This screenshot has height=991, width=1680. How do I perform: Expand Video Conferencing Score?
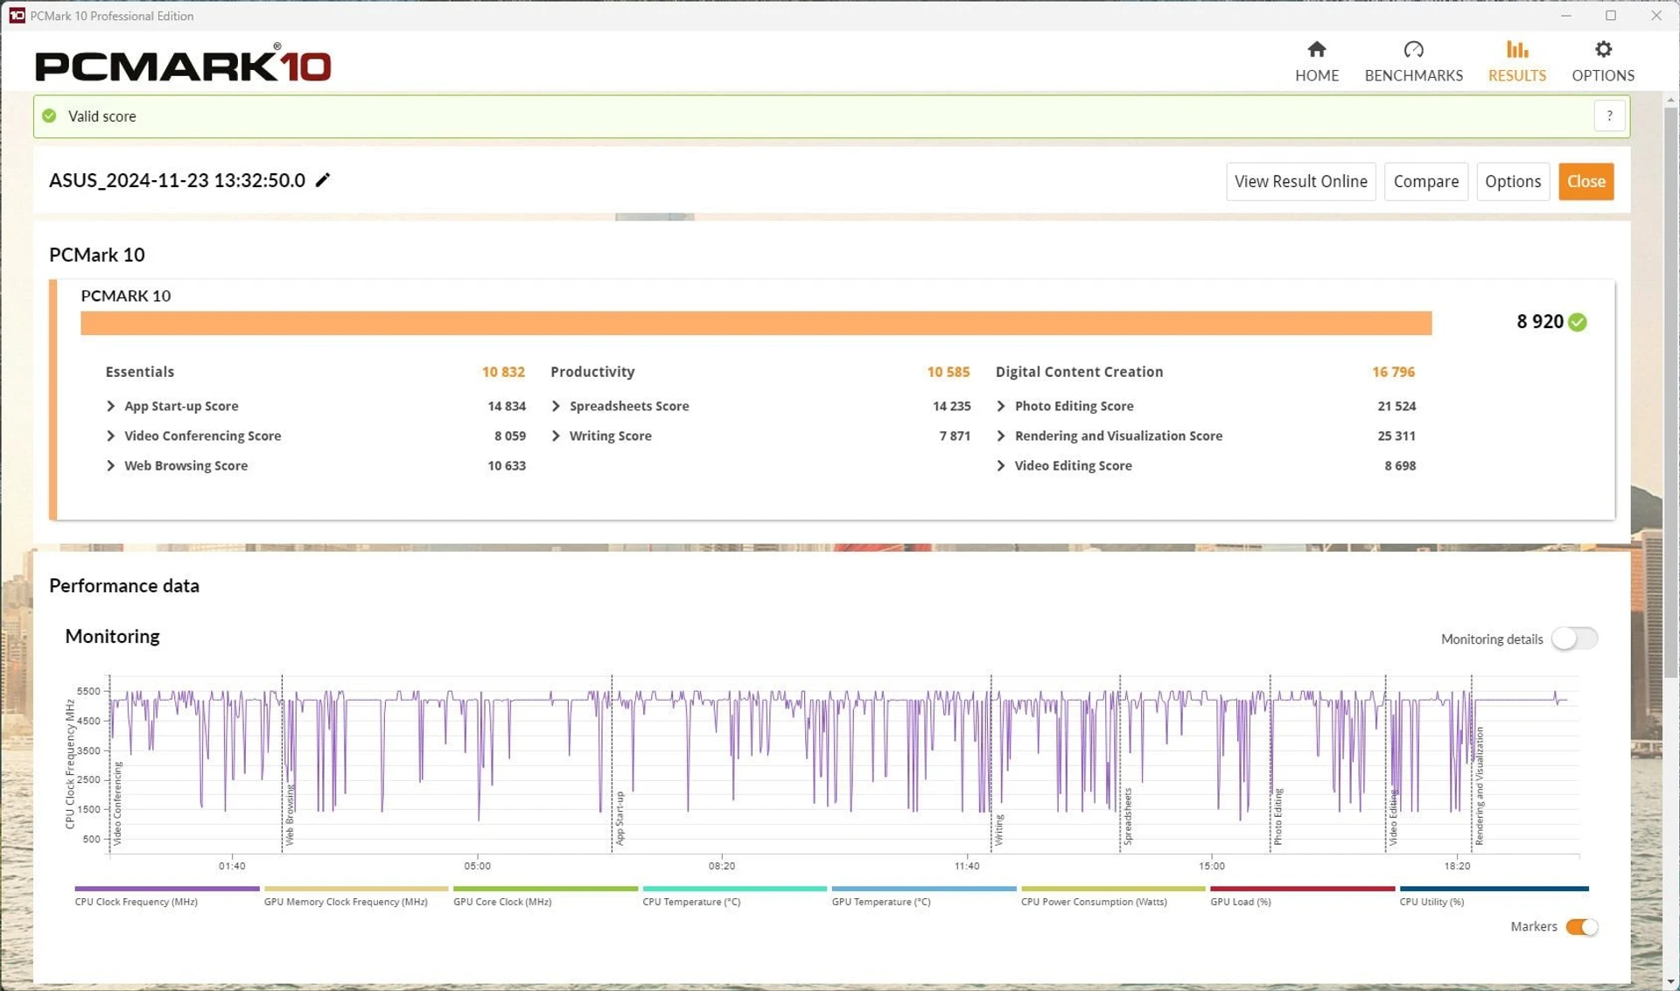(x=111, y=436)
